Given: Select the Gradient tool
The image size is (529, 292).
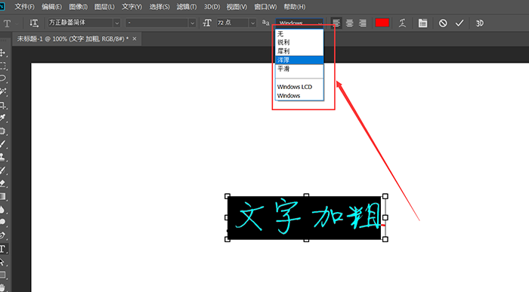Looking at the screenshot, I should pyautogui.click(x=3, y=196).
